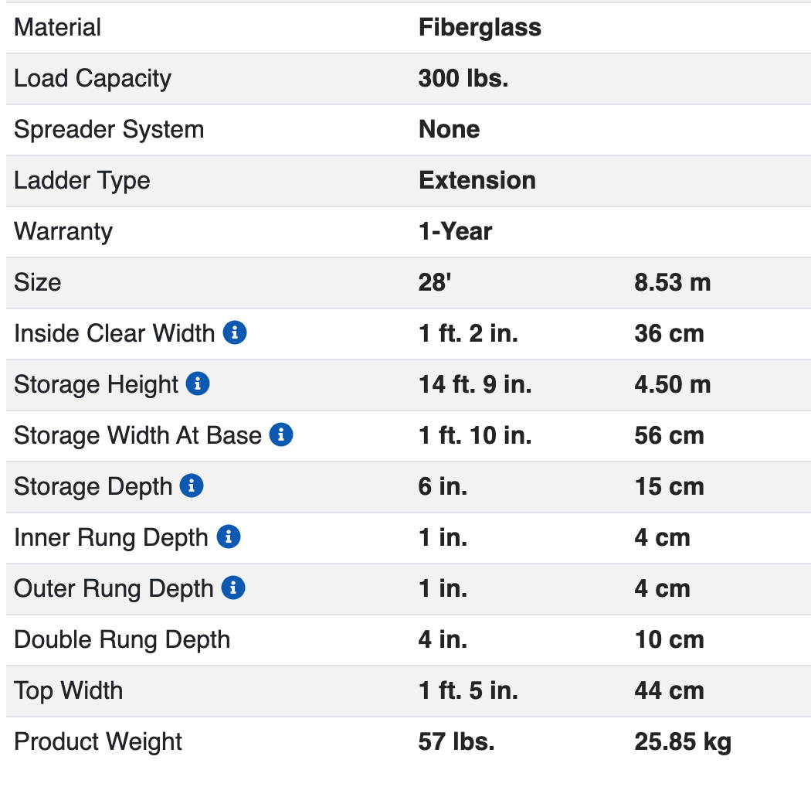Screen dimensions: 811x787
Task: Show Storage Depth info icon details
Action: click(x=192, y=485)
